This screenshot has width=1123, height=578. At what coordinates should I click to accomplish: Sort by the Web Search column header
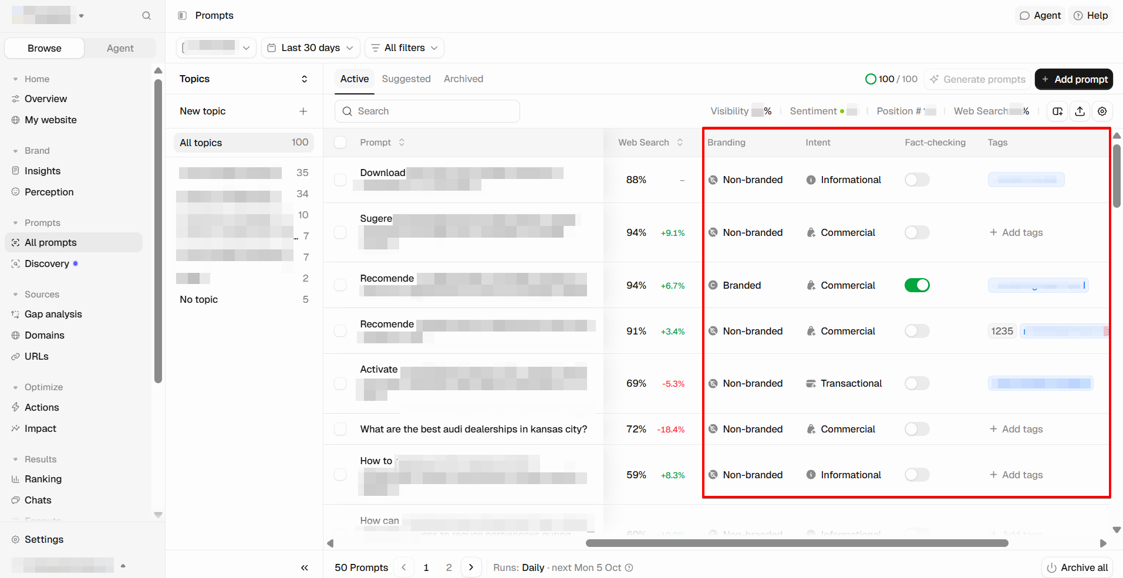(x=650, y=143)
